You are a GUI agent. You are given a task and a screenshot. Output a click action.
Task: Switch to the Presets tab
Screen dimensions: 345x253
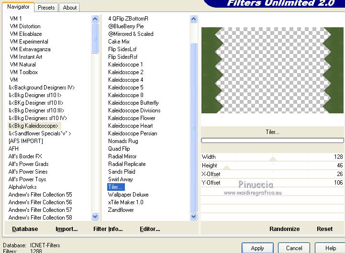(x=46, y=8)
